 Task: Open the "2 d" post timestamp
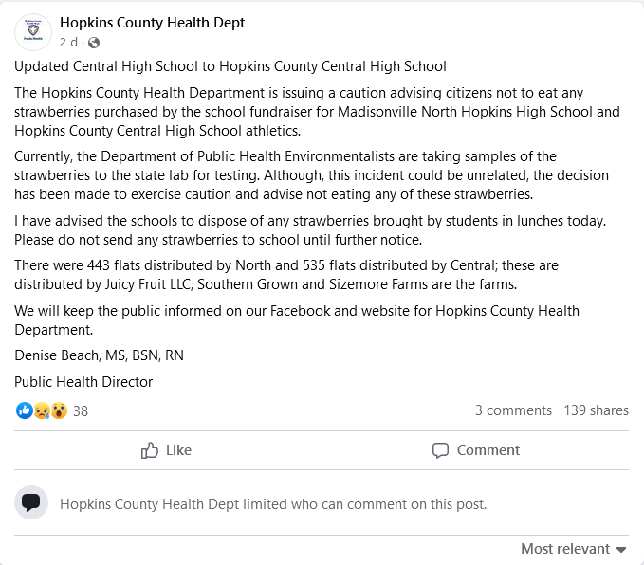point(68,43)
